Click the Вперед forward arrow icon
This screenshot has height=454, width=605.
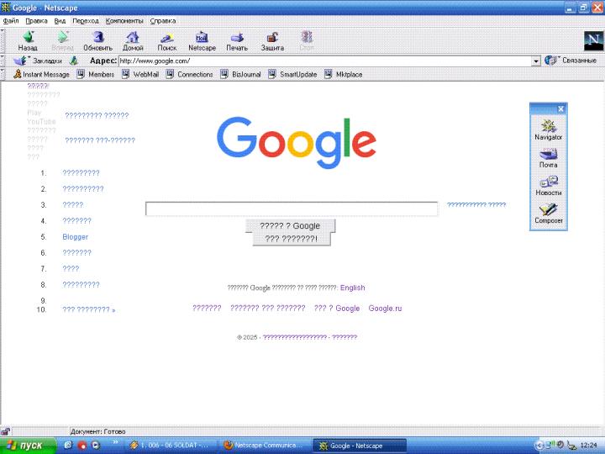click(x=62, y=37)
